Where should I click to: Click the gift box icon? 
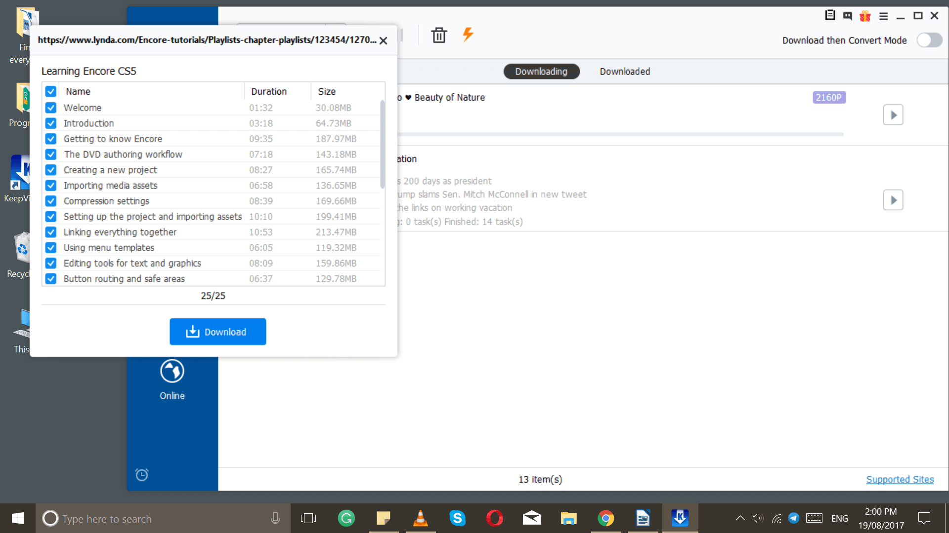(x=865, y=16)
